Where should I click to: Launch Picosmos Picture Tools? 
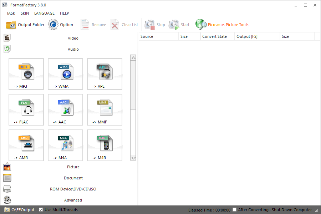click(x=222, y=25)
